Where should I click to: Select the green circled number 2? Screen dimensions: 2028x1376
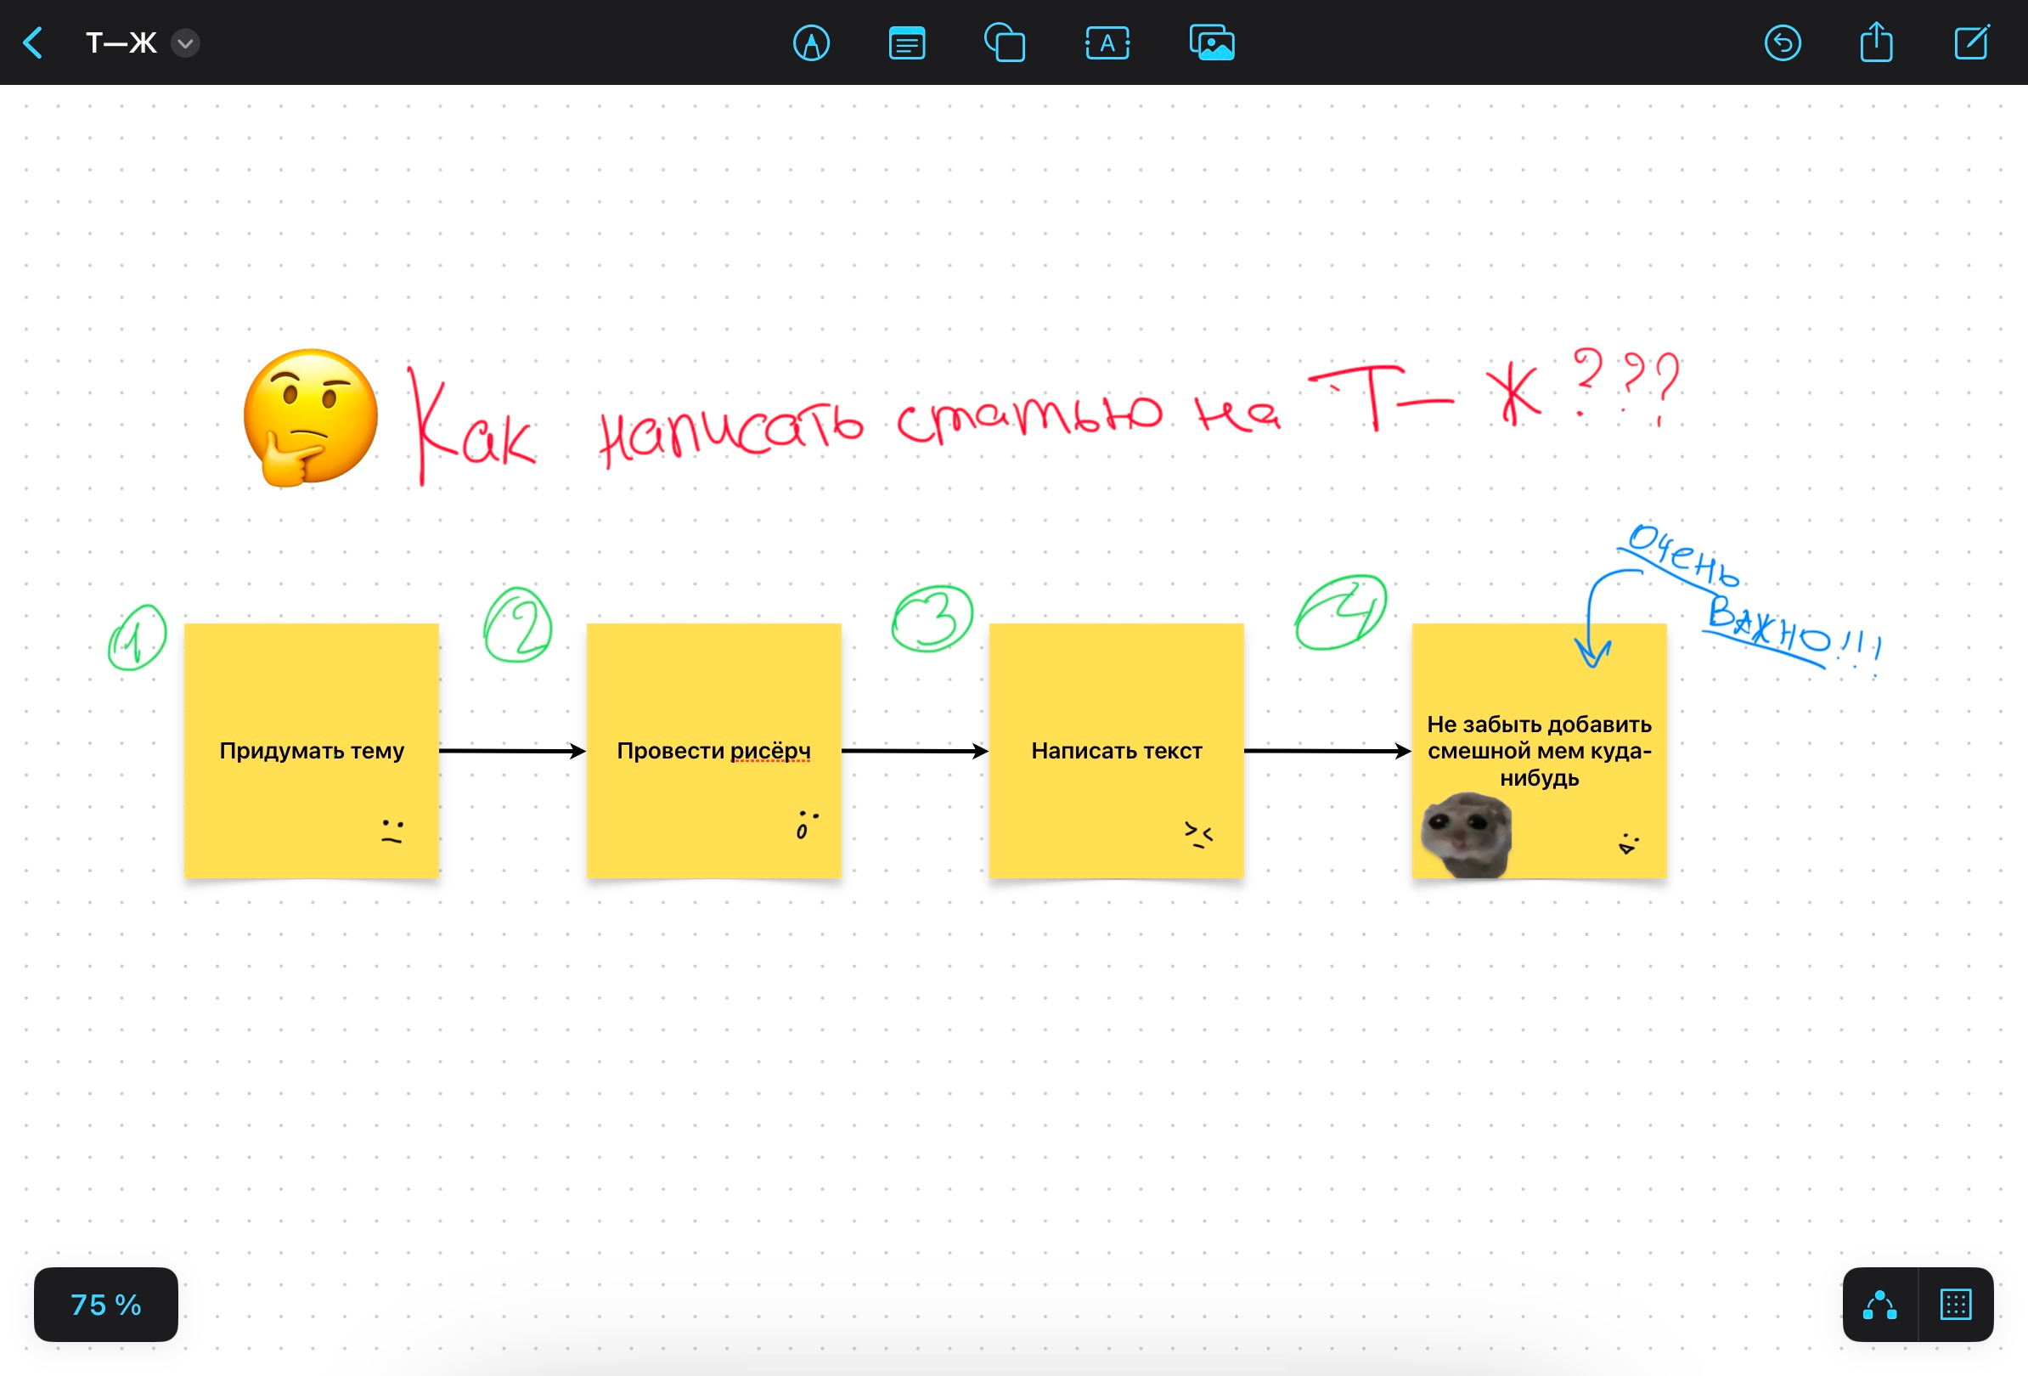[517, 625]
